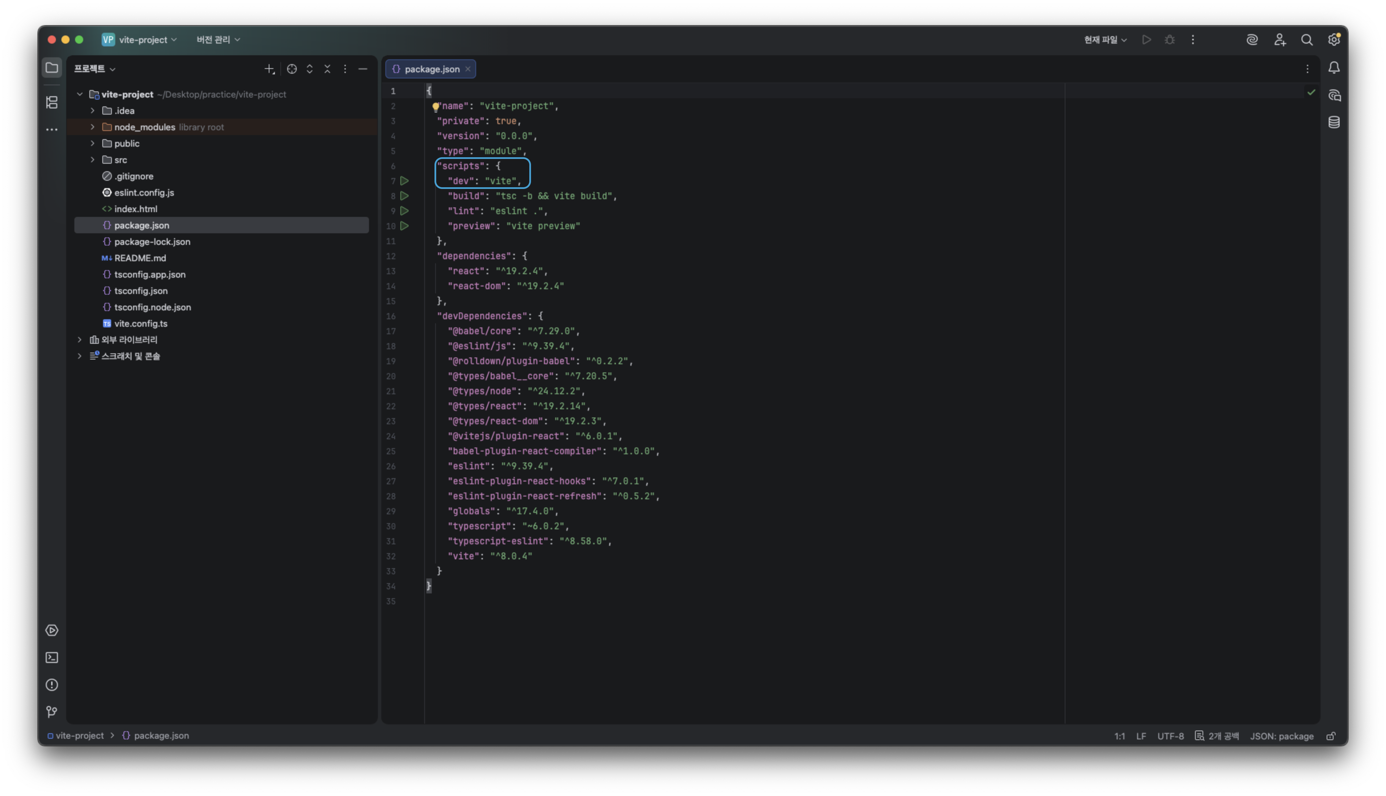The image size is (1386, 796).
Task: Open the Git tool window icon
Action: tap(52, 711)
